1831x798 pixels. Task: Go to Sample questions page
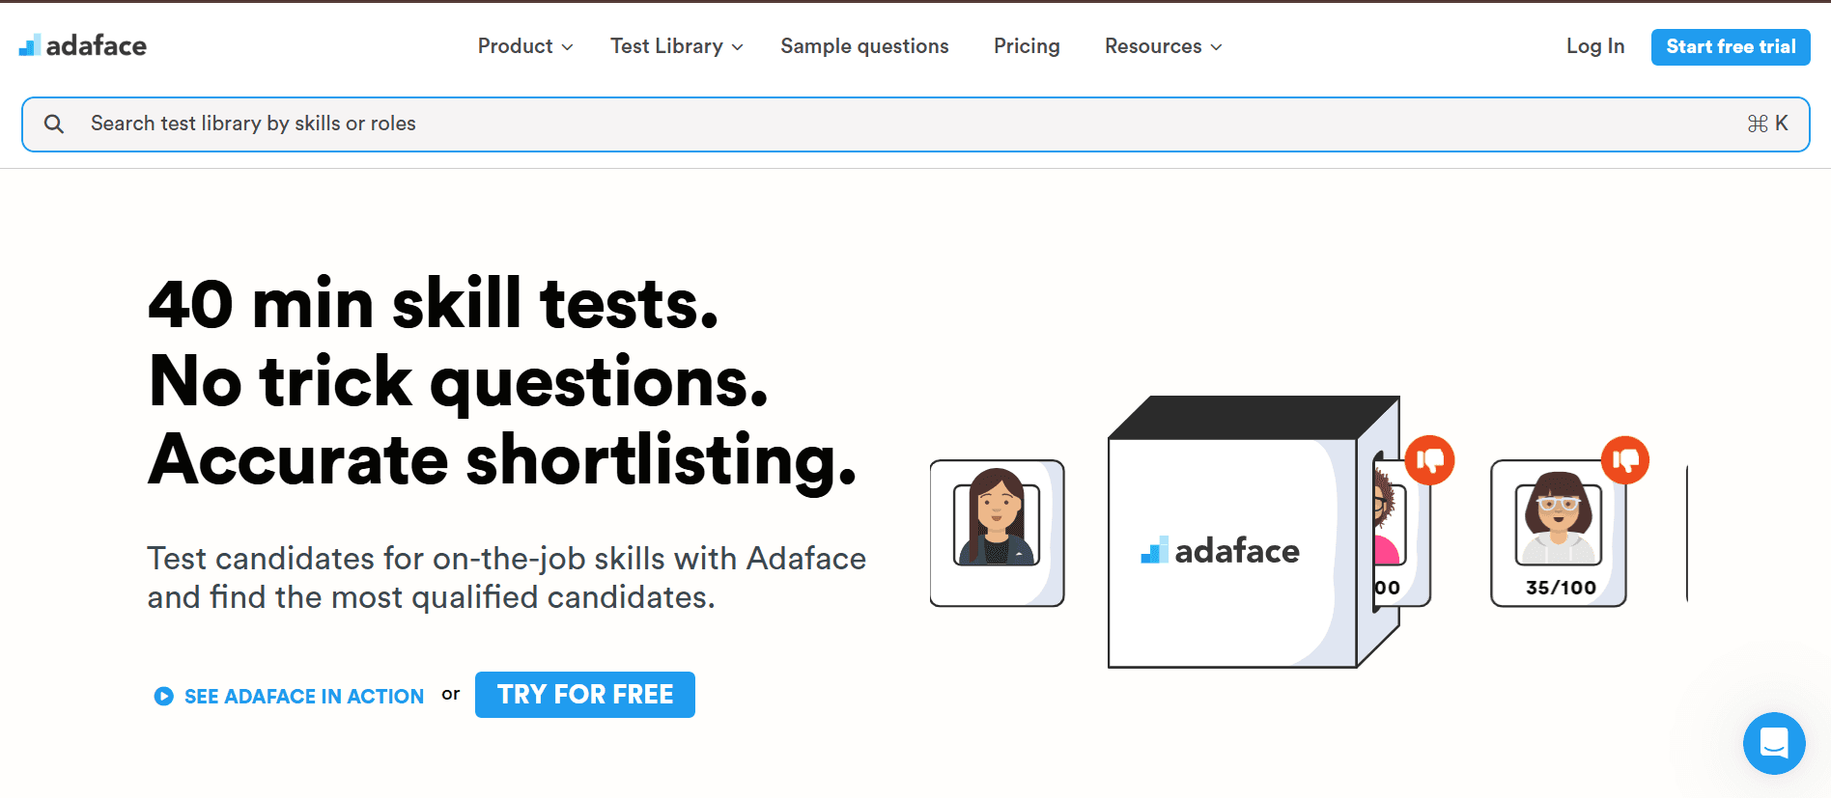click(864, 46)
